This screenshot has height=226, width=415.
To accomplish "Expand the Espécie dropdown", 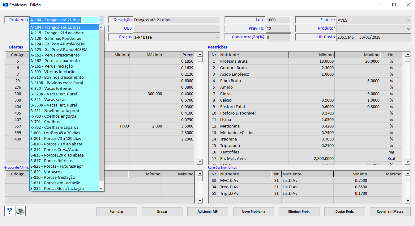I will [x=409, y=20].
